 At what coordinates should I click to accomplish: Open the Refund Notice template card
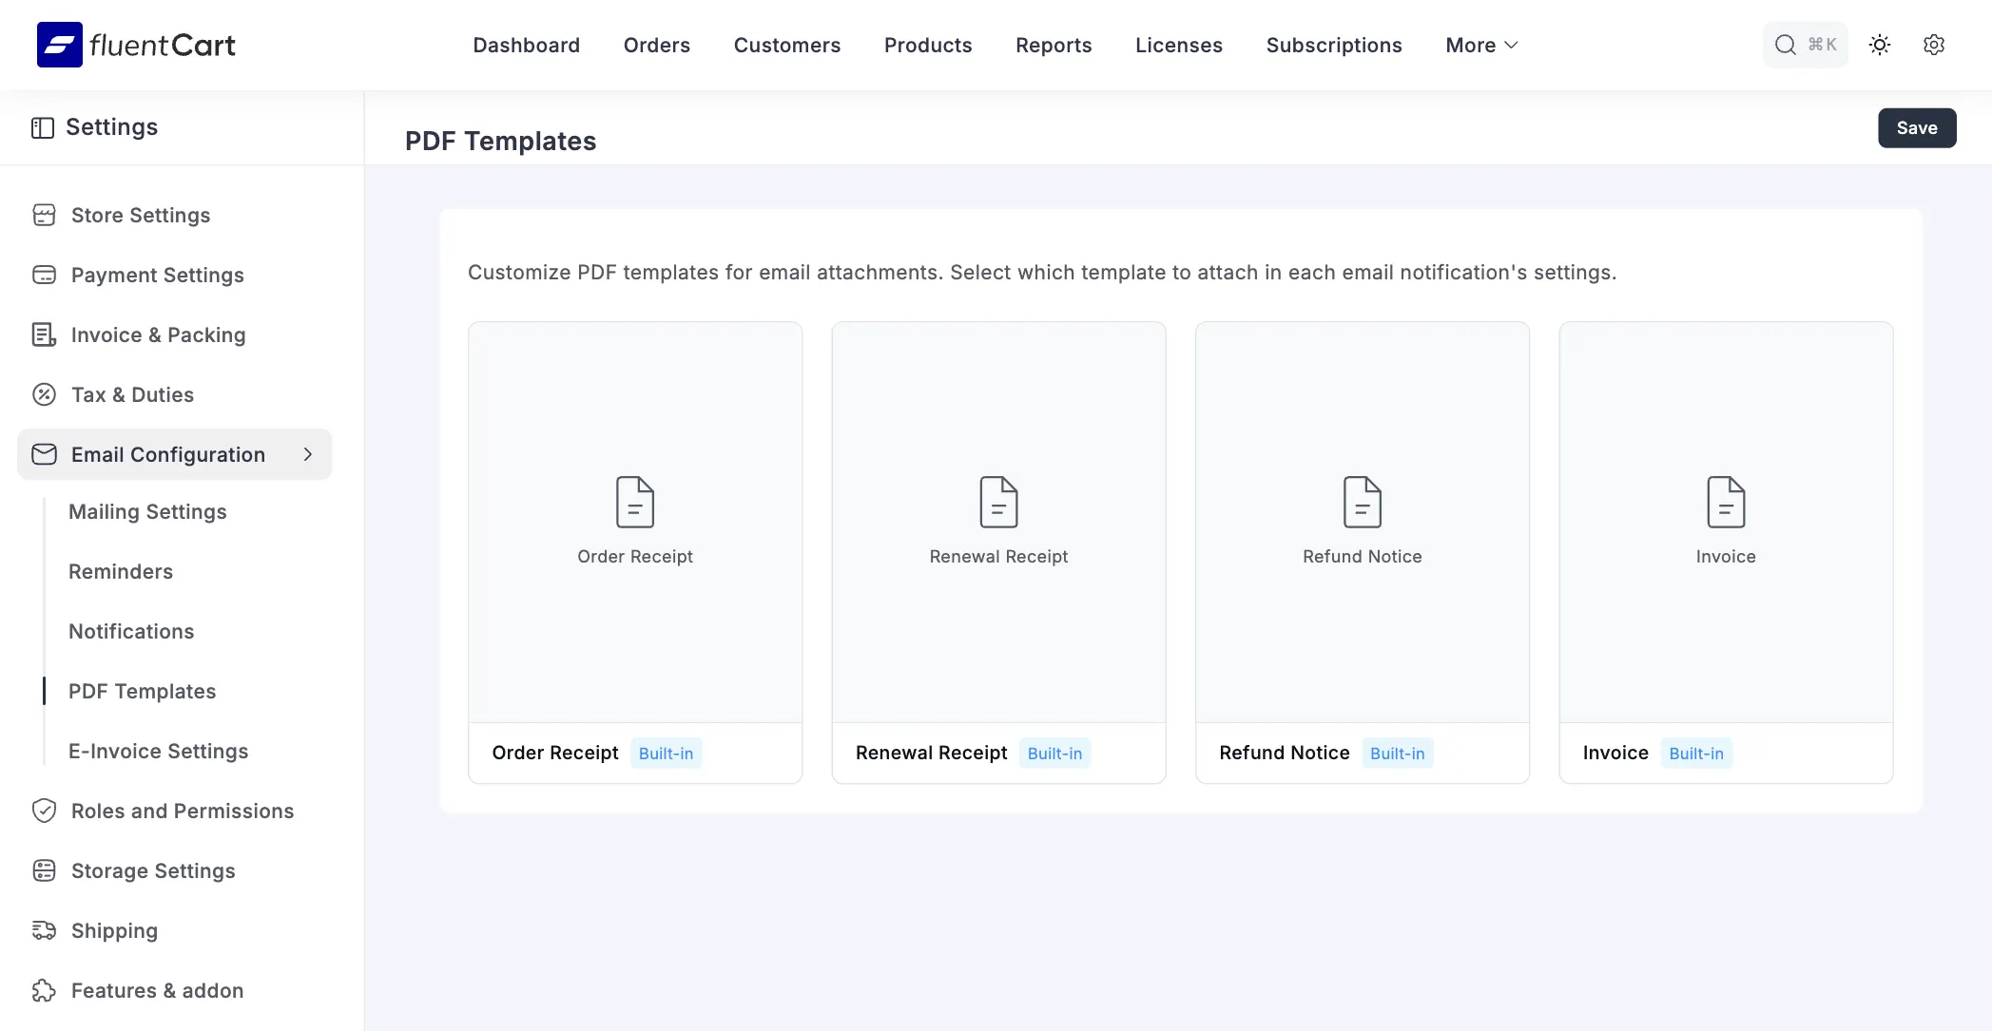[x=1362, y=521]
